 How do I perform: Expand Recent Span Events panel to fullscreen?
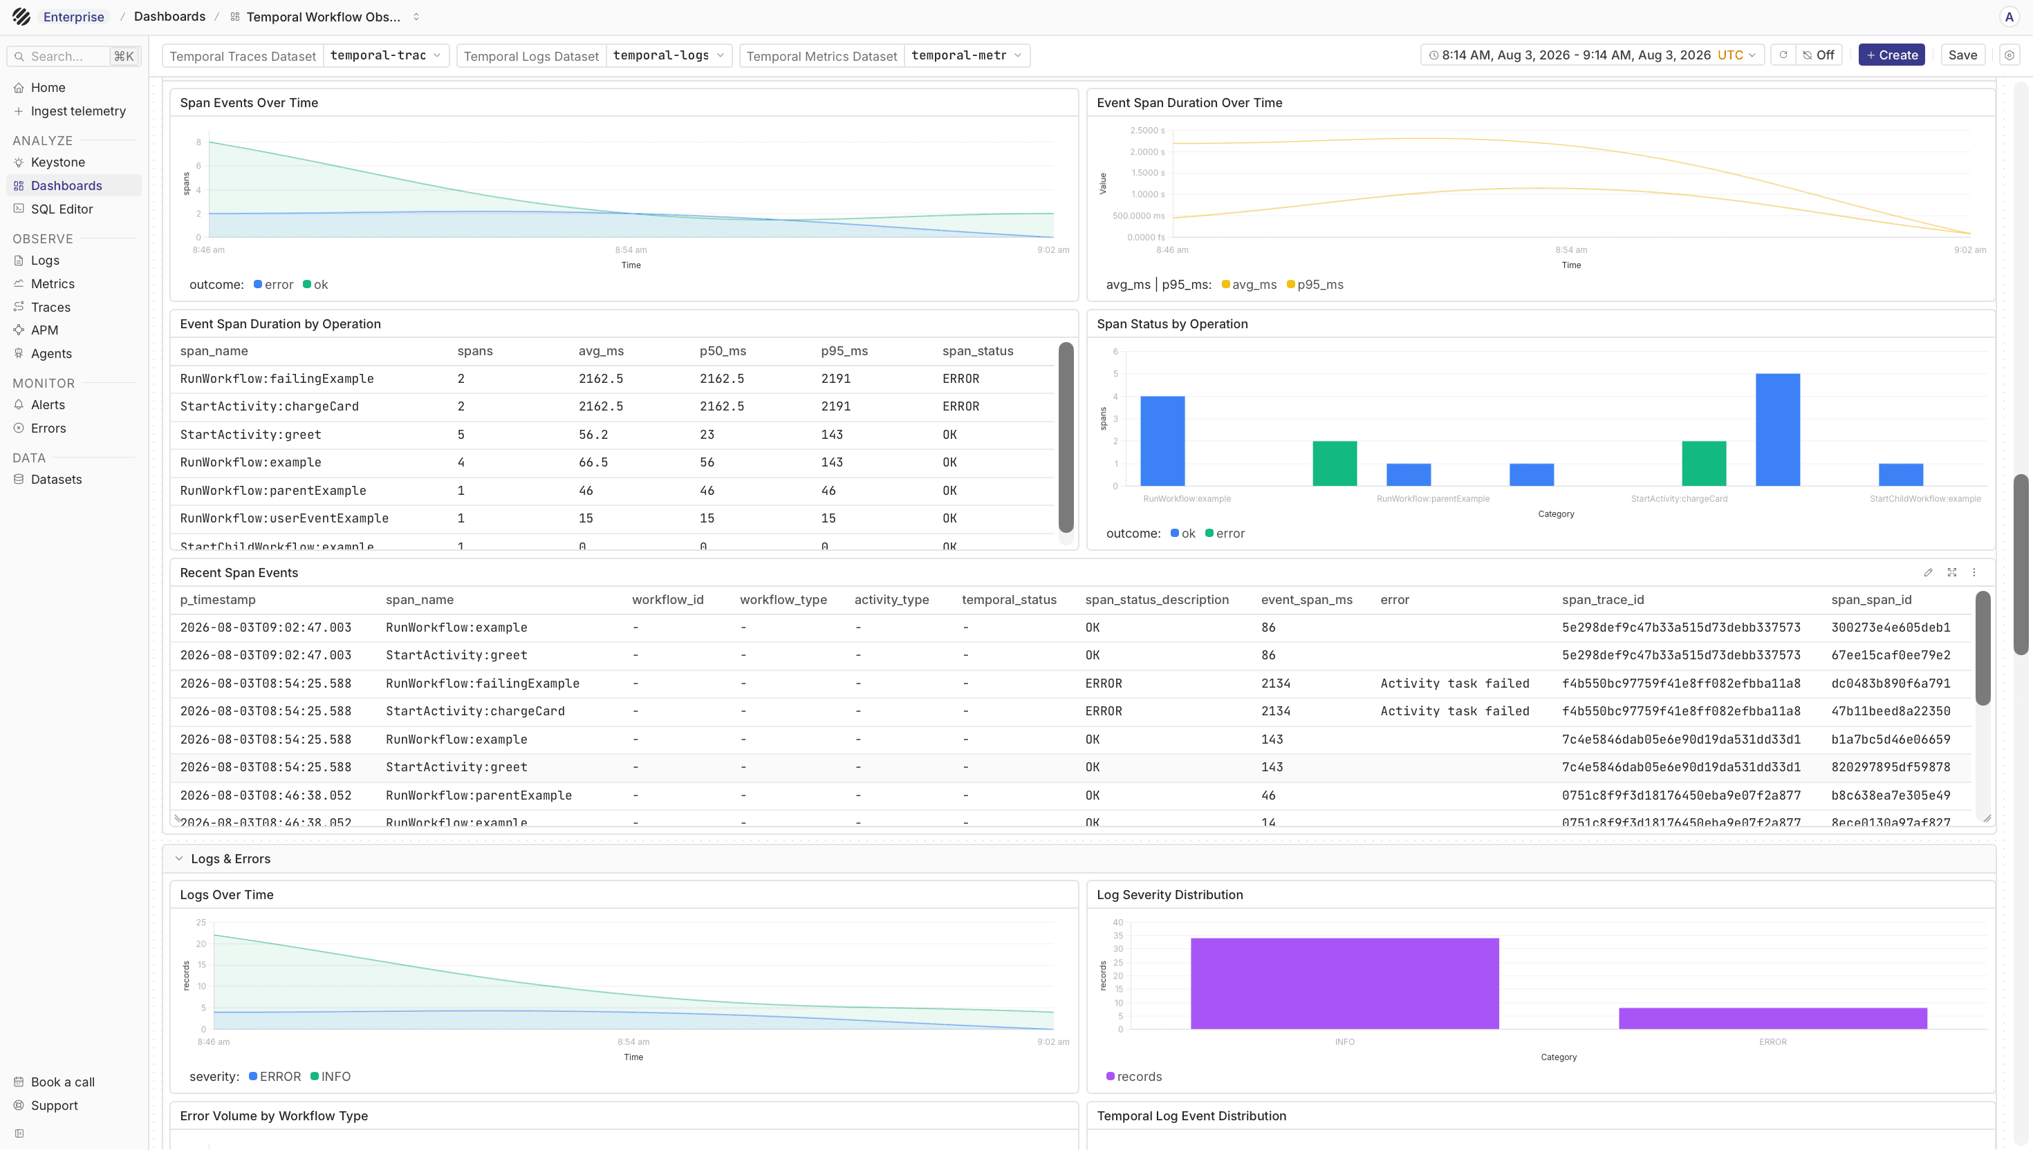1951,573
